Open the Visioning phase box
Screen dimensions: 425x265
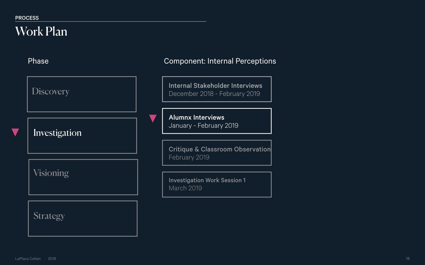(83, 177)
